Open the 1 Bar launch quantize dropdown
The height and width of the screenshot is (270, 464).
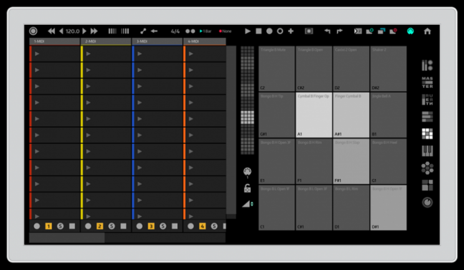click(206, 31)
